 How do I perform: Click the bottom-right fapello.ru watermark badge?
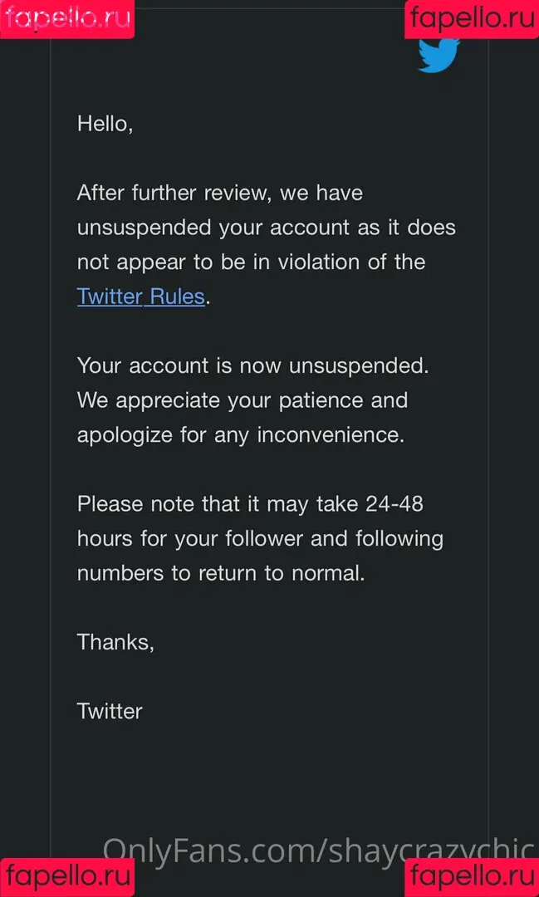(472, 877)
